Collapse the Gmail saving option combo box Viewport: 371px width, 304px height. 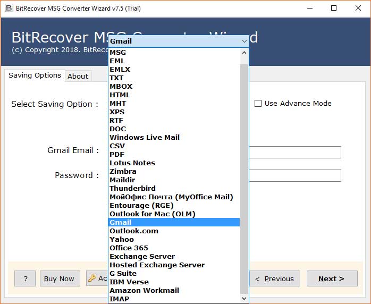(179, 41)
